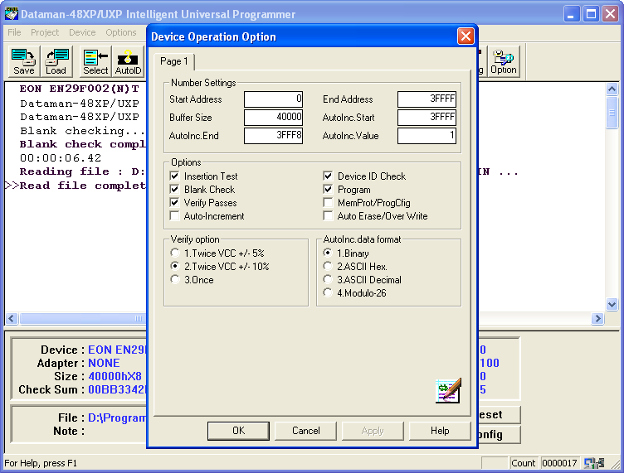Click the Cancel button

point(306,431)
